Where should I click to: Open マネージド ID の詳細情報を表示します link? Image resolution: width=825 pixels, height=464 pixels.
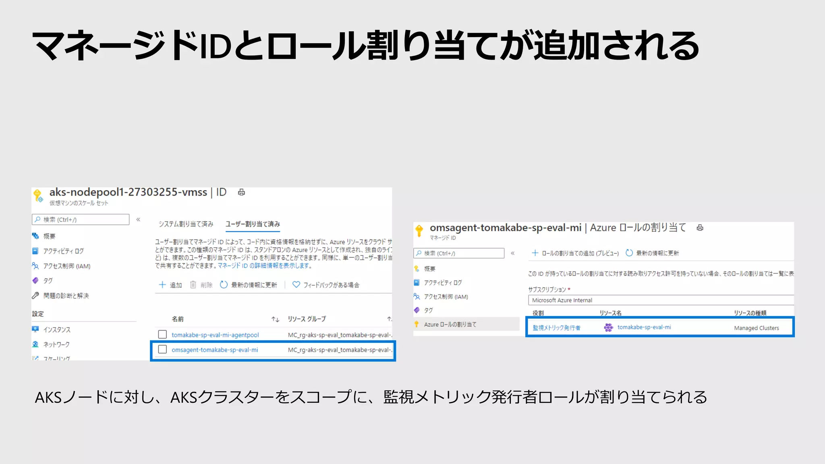tap(265, 265)
